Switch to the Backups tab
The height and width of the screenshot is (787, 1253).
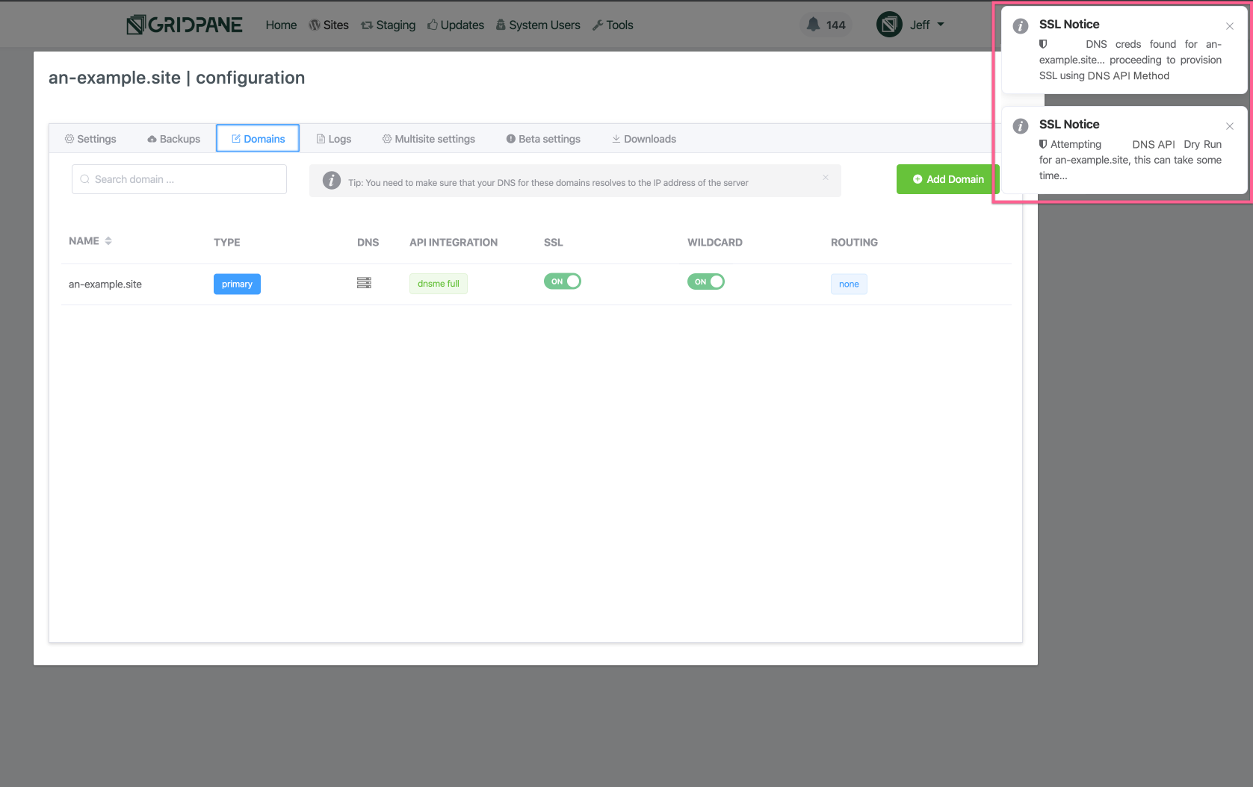point(174,139)
